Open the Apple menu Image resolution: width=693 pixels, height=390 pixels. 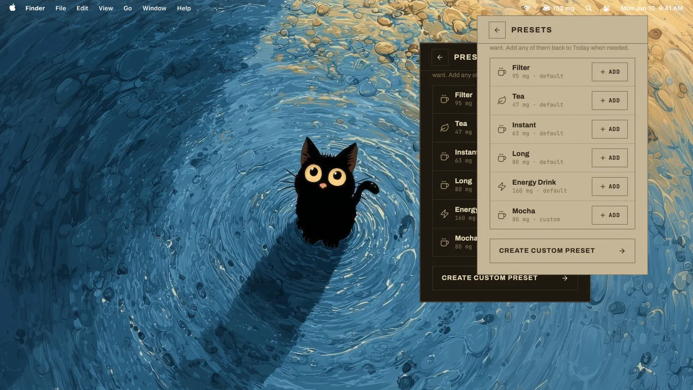click(x=13, y=8)
